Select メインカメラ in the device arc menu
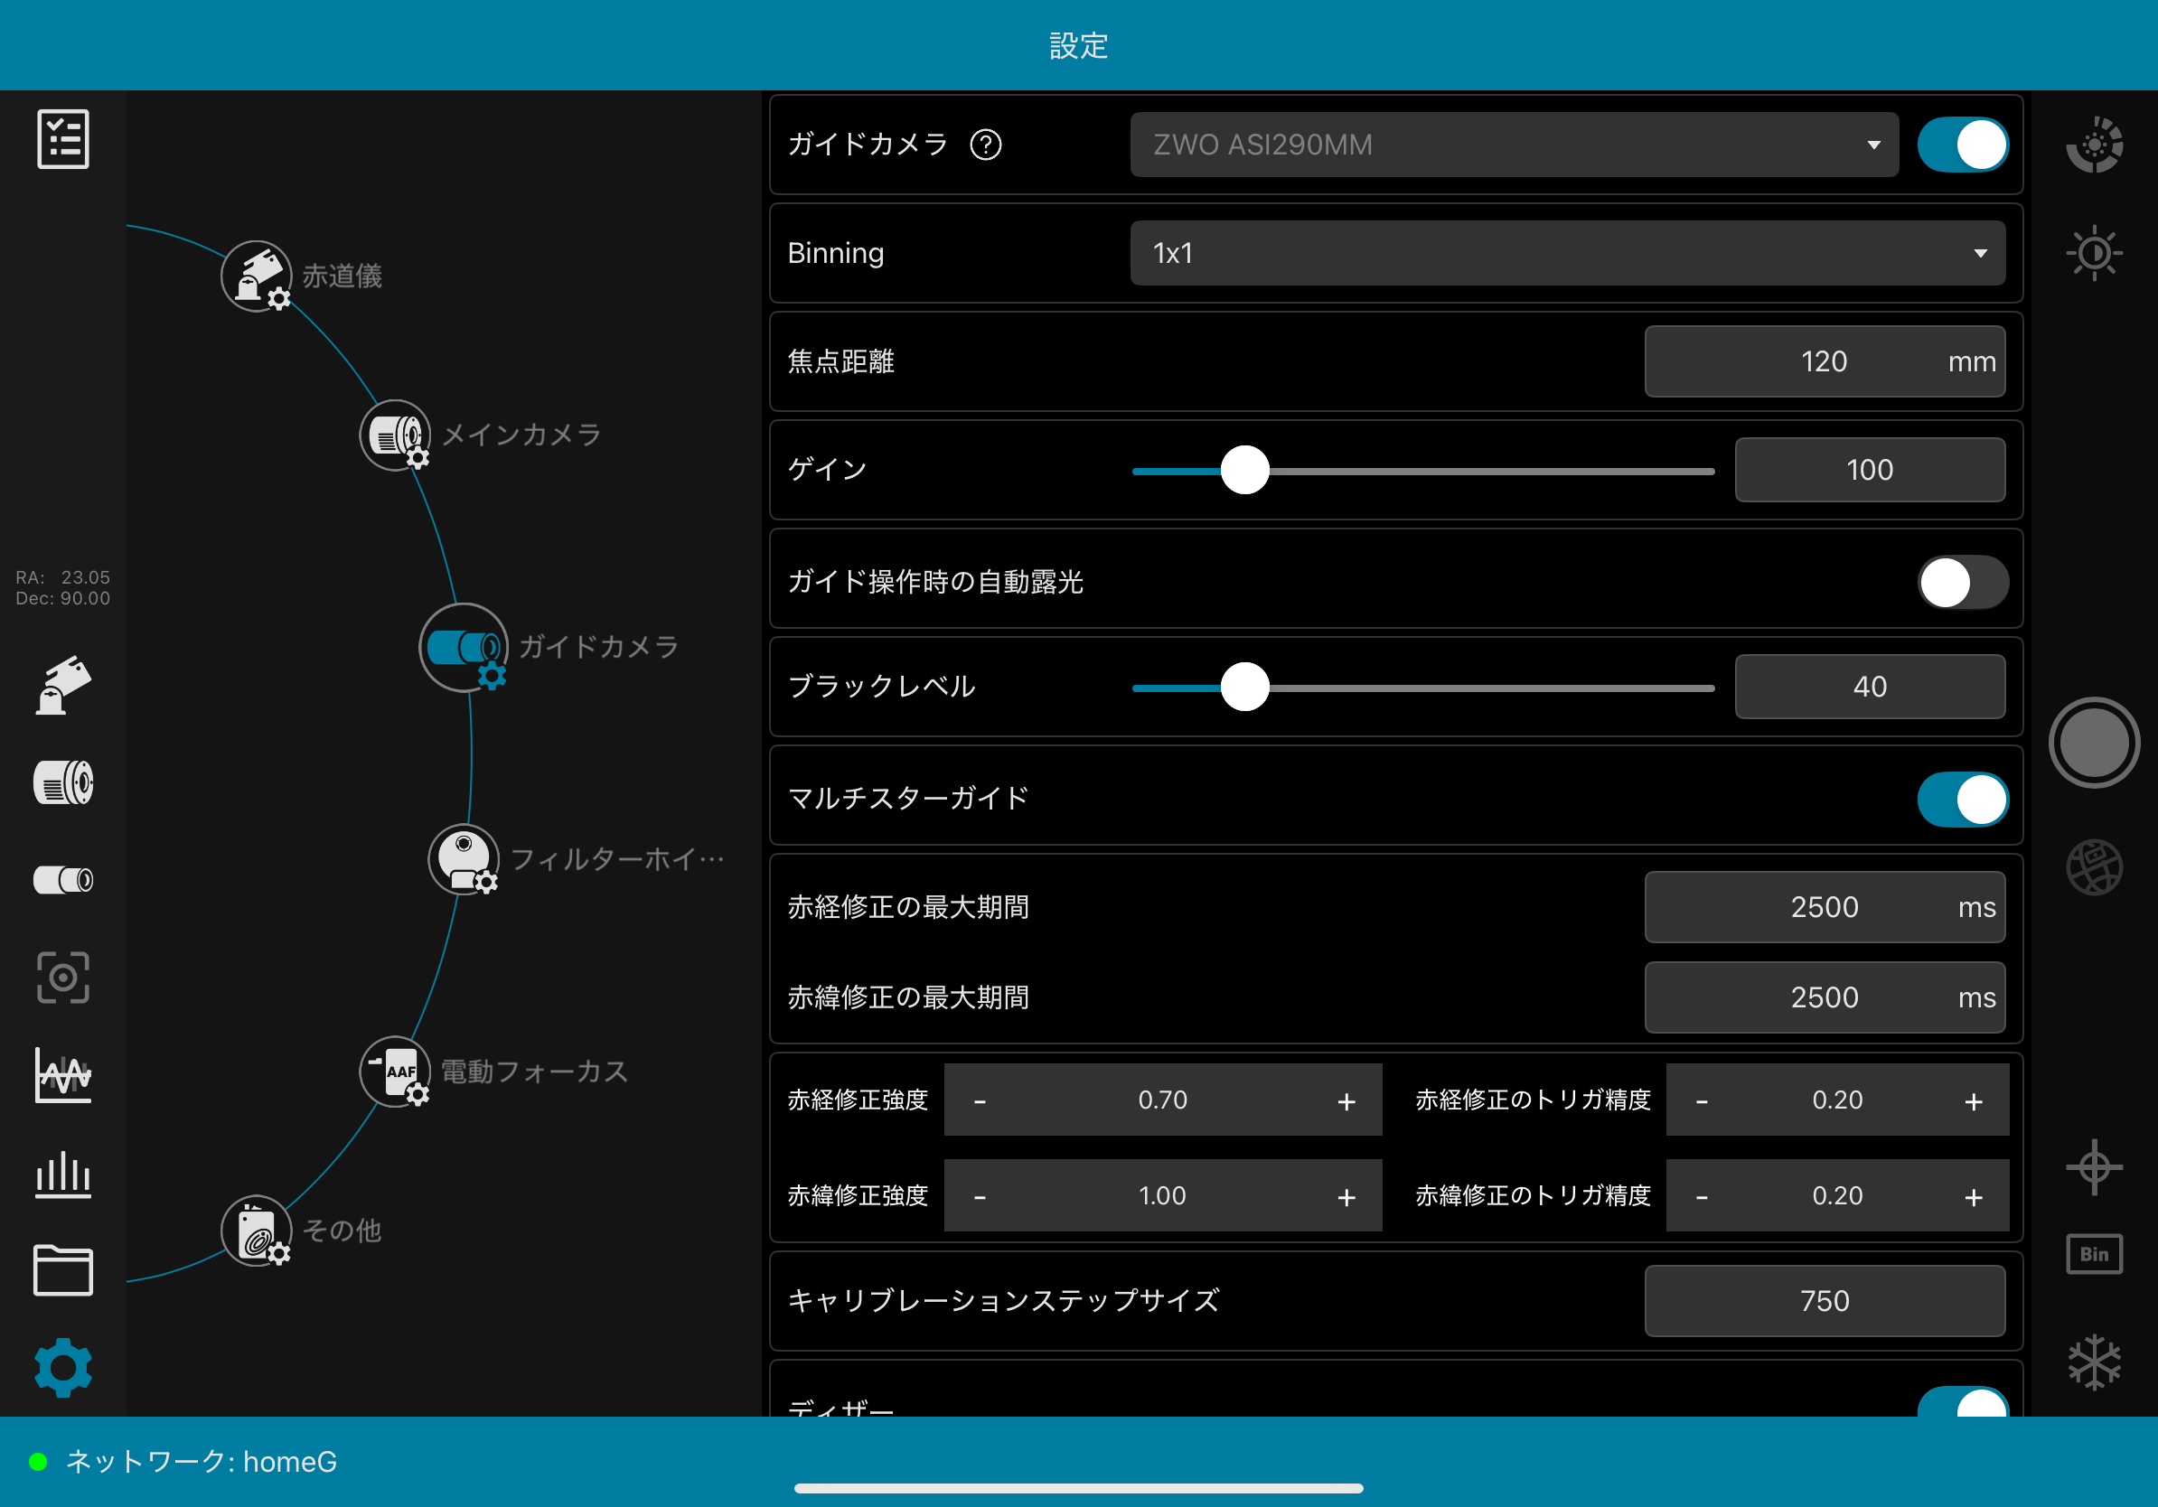 coord(396,435)
